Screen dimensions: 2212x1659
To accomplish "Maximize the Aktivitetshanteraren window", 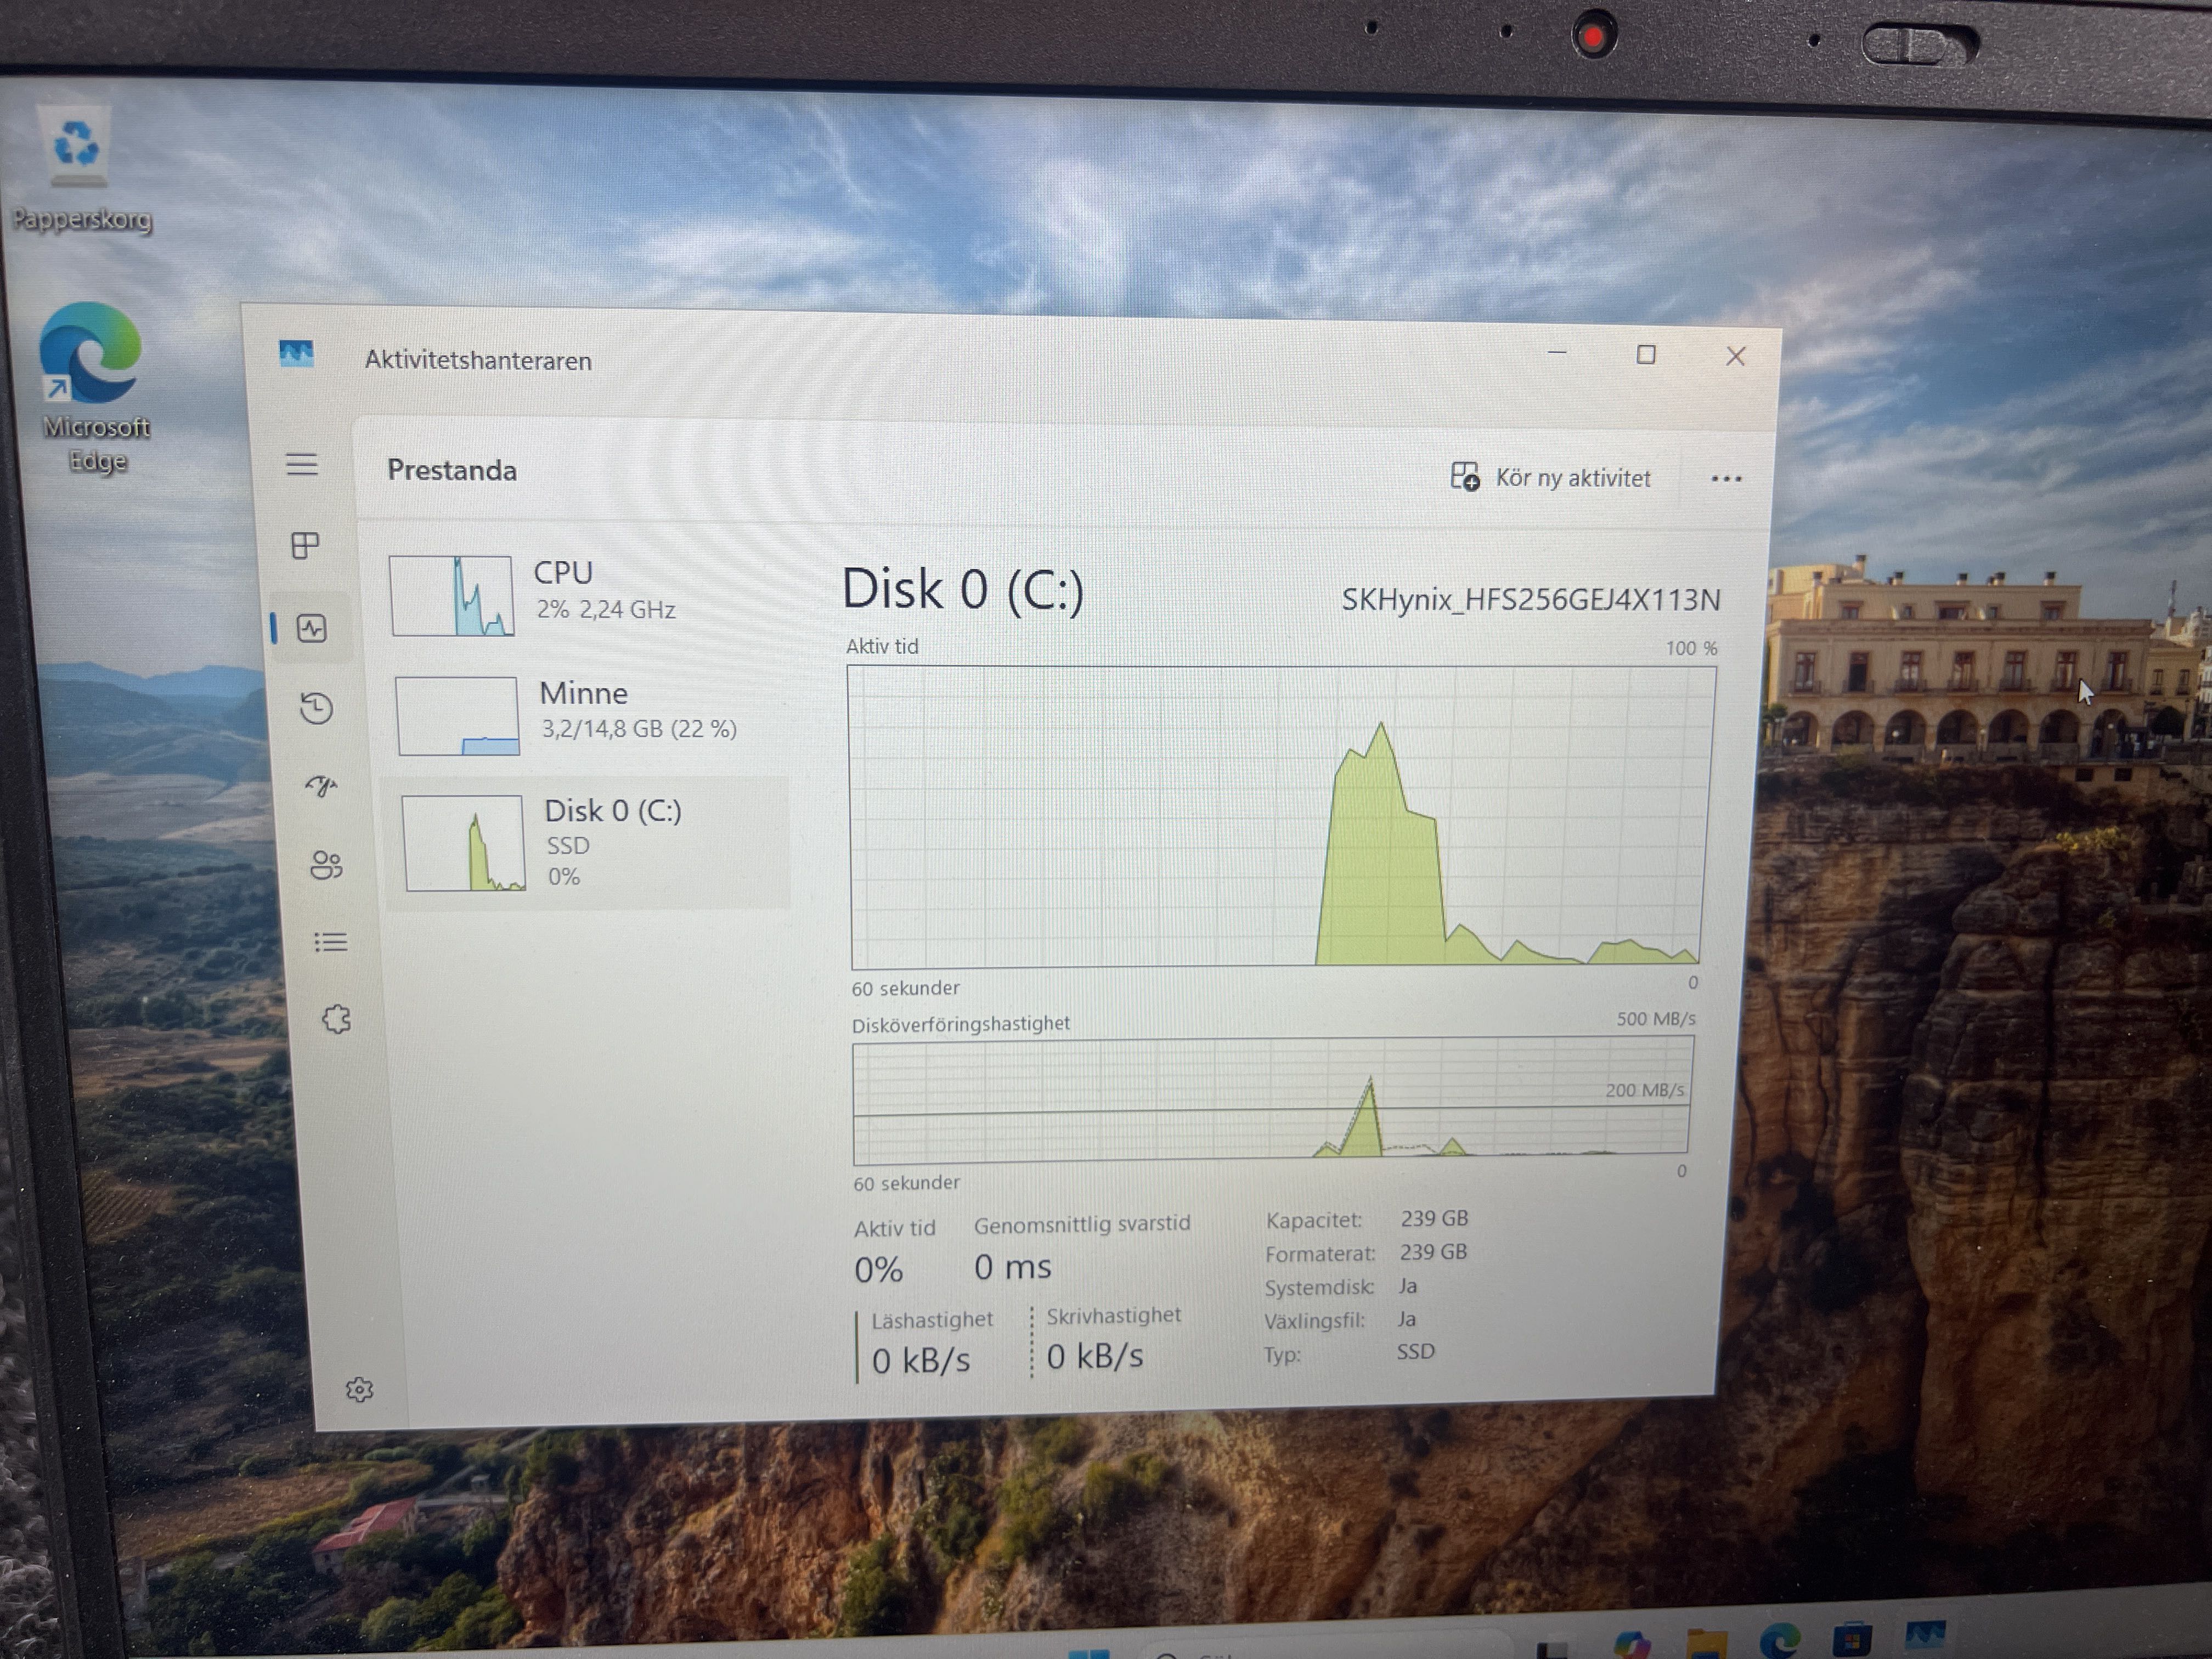I will [1646, 355].
